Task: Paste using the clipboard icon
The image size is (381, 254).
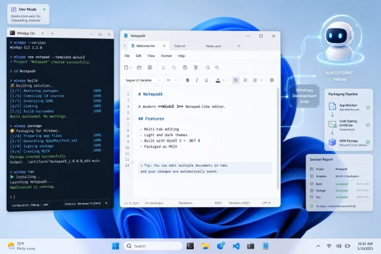Action: (185, 67)
